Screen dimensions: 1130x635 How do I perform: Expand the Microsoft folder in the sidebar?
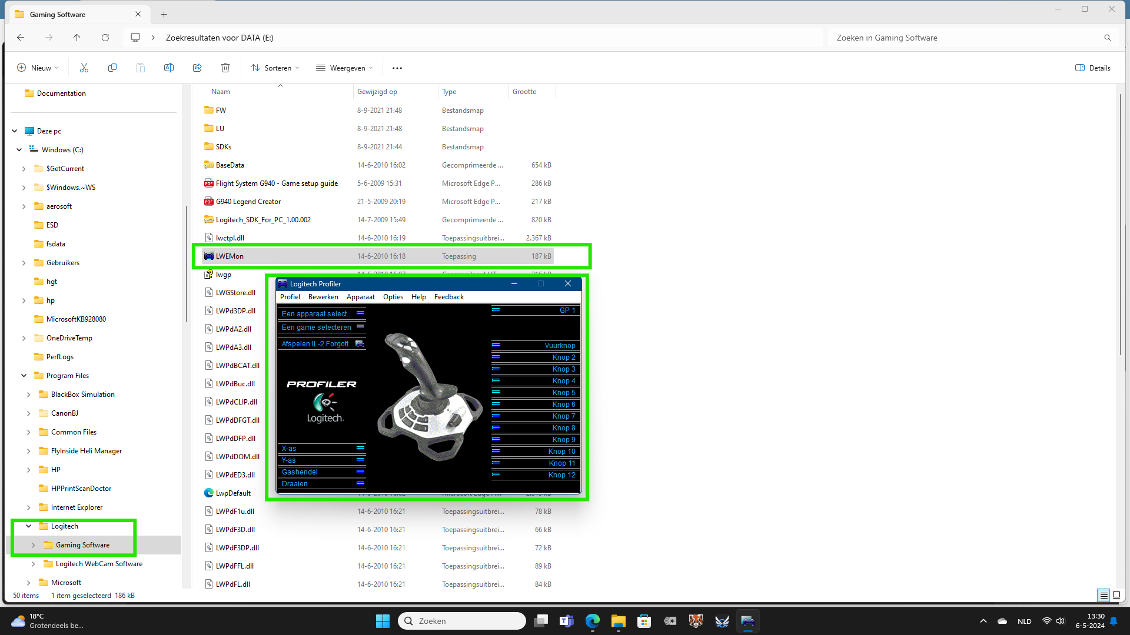[x=28, y=582]
